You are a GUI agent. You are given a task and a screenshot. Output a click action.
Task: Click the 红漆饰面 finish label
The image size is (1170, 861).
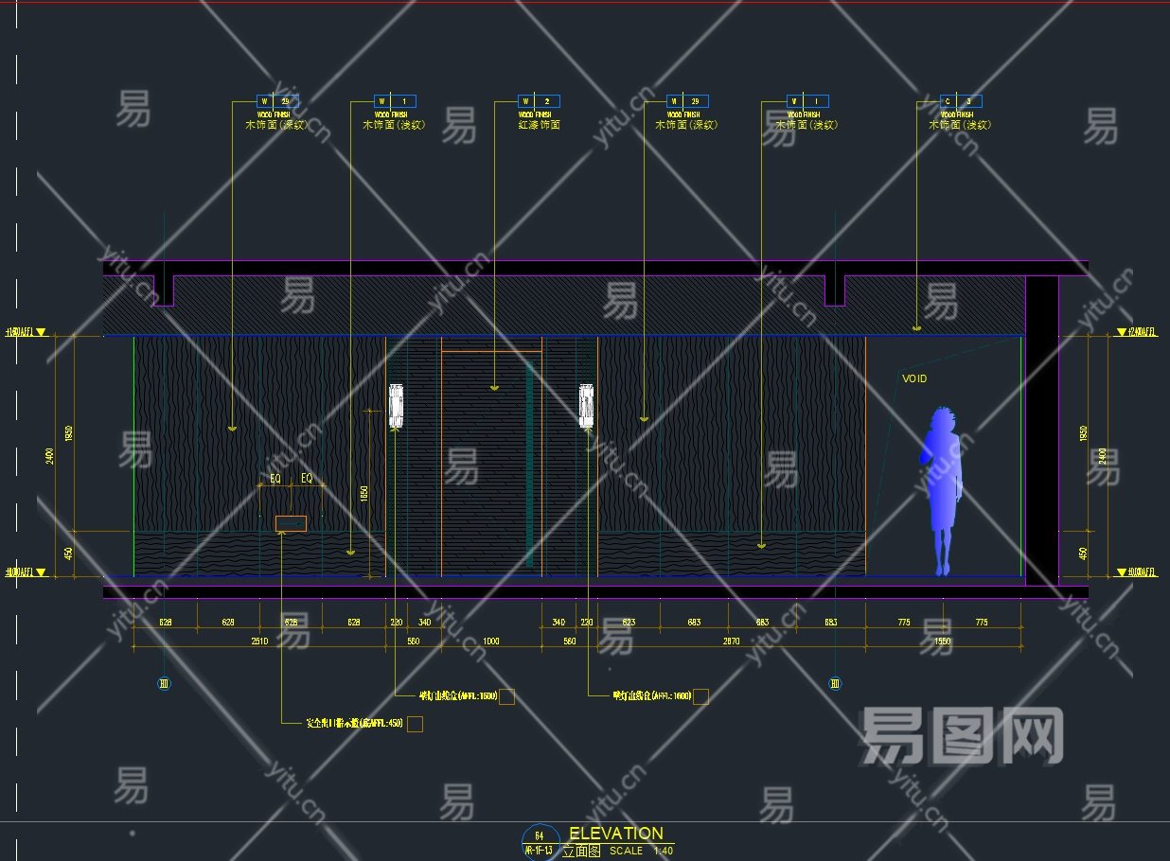point(539,124)
